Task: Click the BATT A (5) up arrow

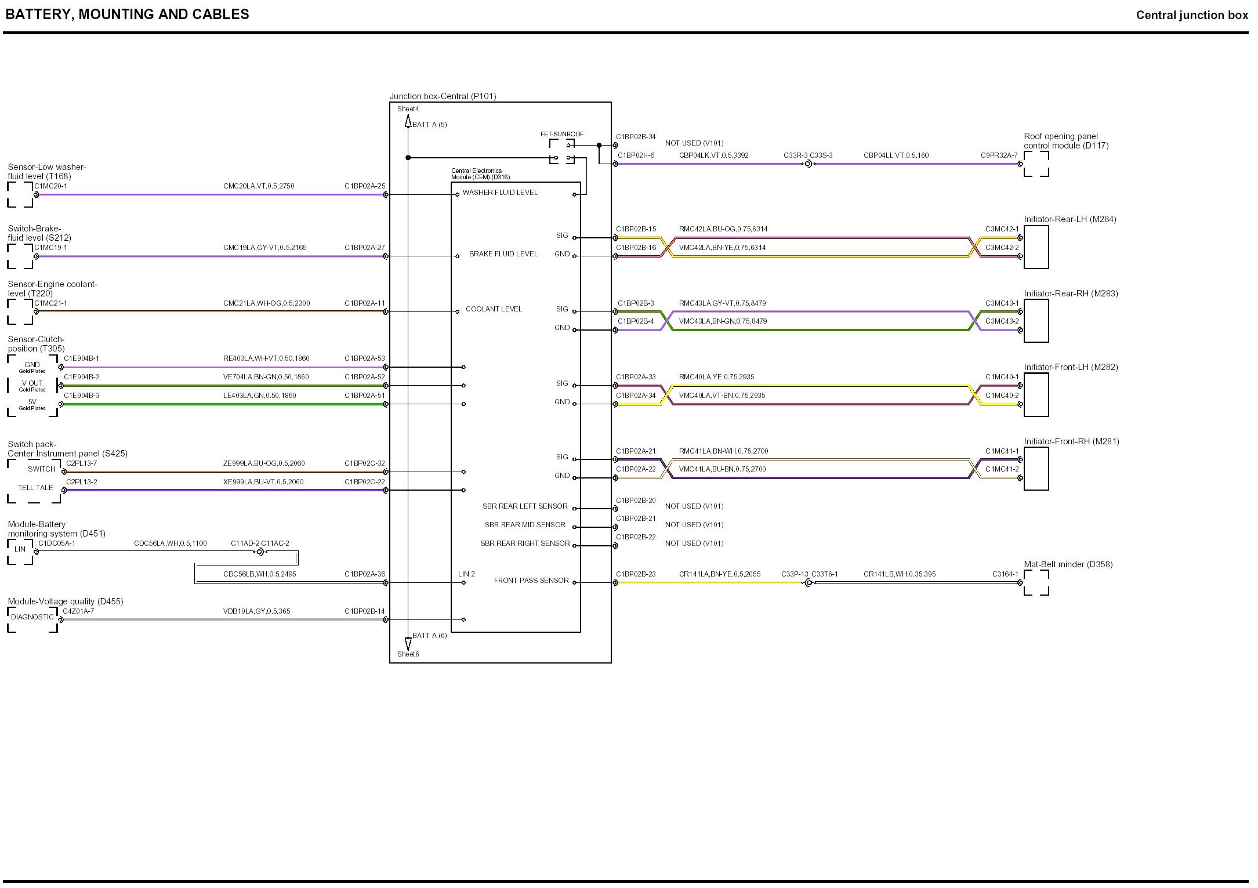Action: pos(408,122)
